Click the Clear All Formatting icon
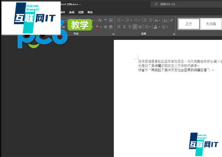The height and width of the screenshot is (157, 222). coord(100,20)
